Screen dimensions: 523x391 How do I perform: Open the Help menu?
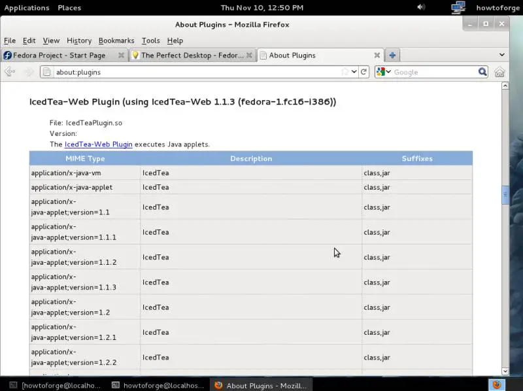pos(175,41)
